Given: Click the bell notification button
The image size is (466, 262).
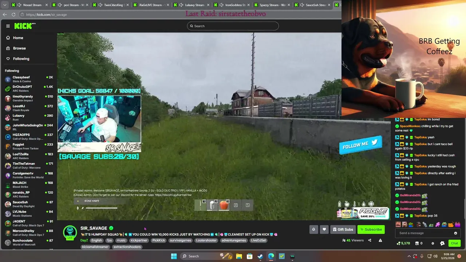Looking at the screenshot, I should click(313, 229).
